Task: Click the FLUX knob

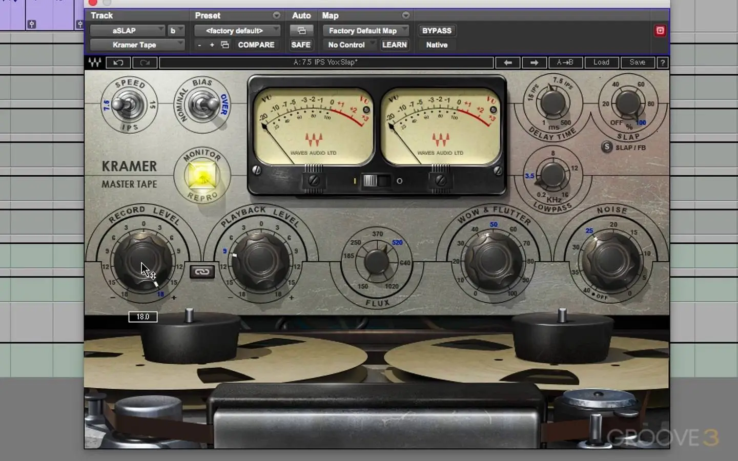Action: click(x=377, y=262)
